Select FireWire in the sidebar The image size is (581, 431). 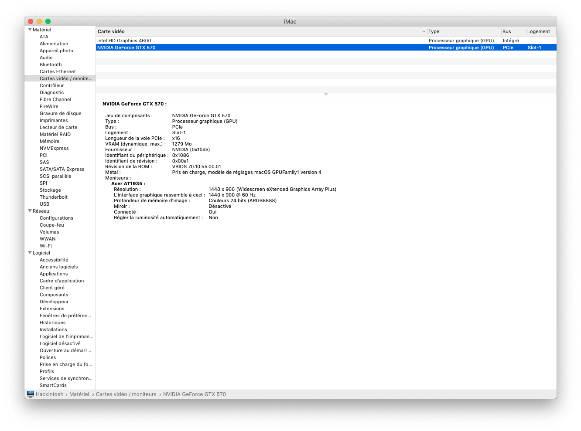click(49, 106)
